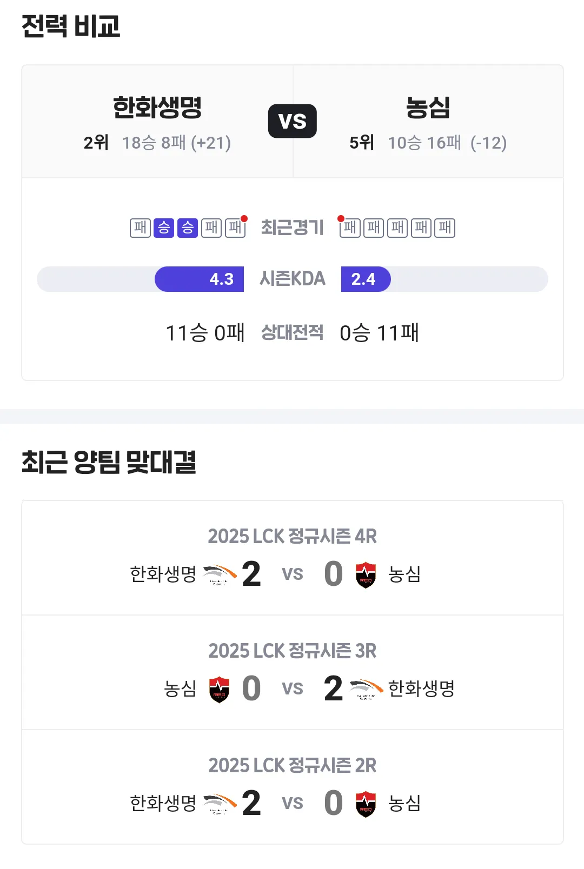This screenshot has height=869, width=584.
Task: Click second blue 승 badge for 한화생명
Action: point(188,228)
